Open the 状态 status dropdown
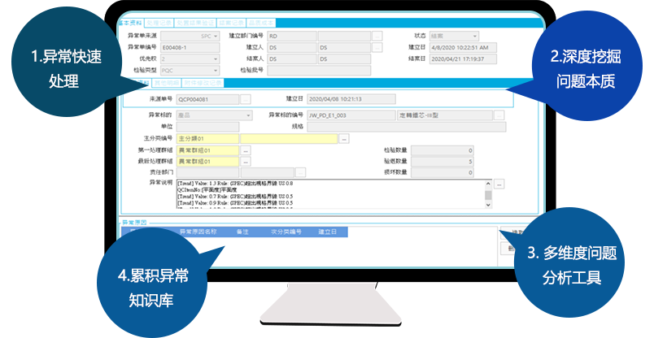The width and height of the screenshot is (654, 338). pyautogui.click(x=474, y=37)
